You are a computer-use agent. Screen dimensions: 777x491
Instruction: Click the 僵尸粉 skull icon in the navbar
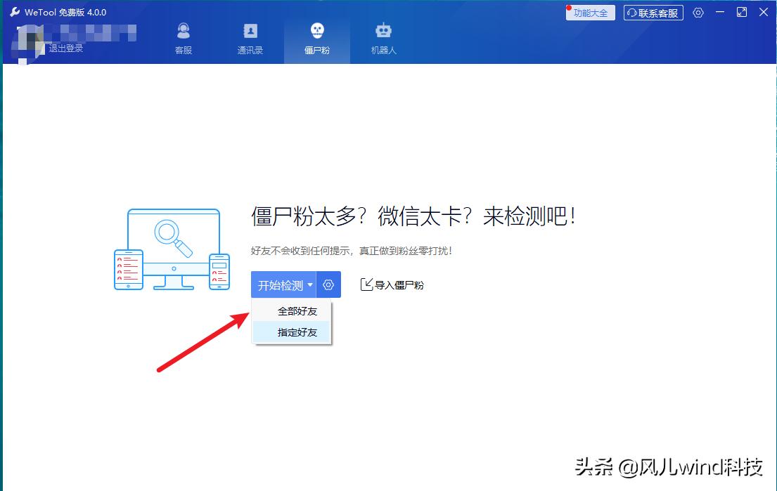[316, 31]
